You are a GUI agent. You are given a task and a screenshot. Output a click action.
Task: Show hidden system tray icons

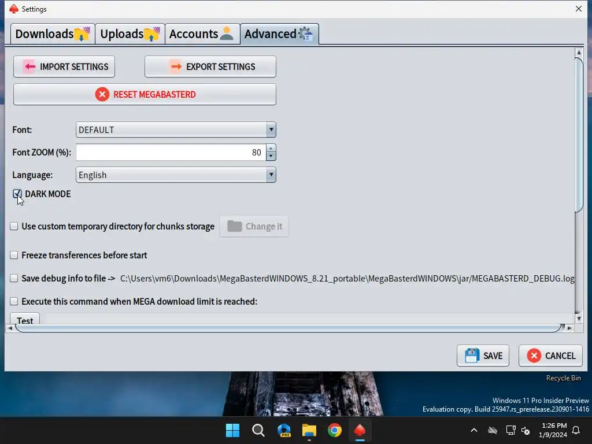474,430
